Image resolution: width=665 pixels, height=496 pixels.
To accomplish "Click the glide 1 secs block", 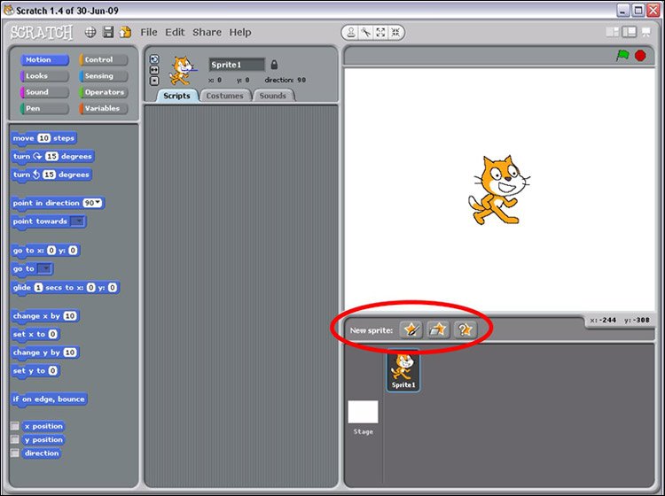I will pyautogui.click(x=66, y=288).
